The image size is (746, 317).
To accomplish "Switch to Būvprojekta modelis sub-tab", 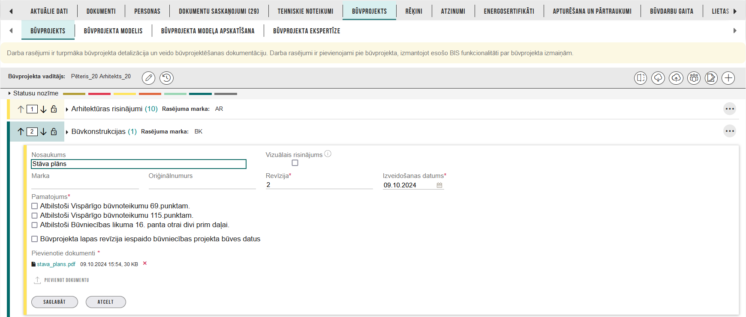I will [113, 31].
